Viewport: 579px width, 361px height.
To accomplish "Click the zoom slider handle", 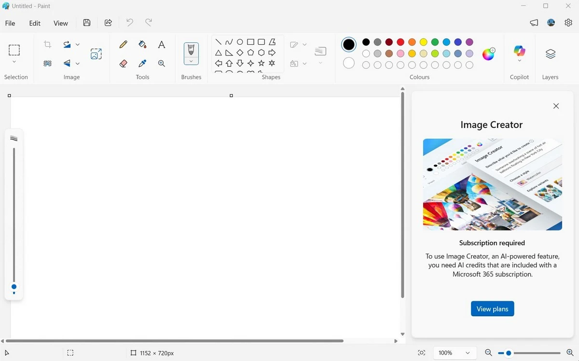I will [x=509, y=353].
